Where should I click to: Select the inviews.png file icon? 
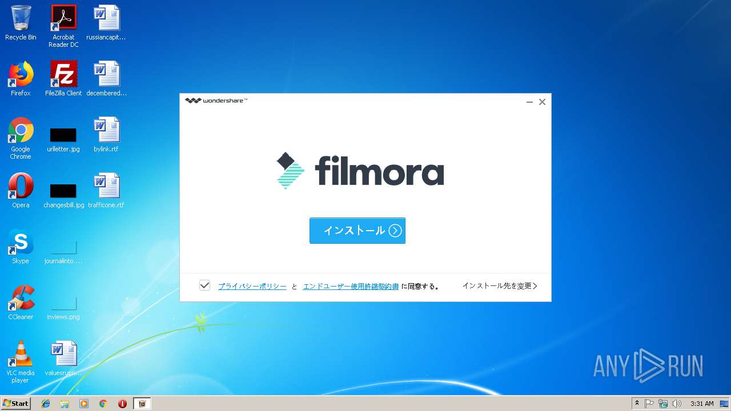tap(63, 307)
